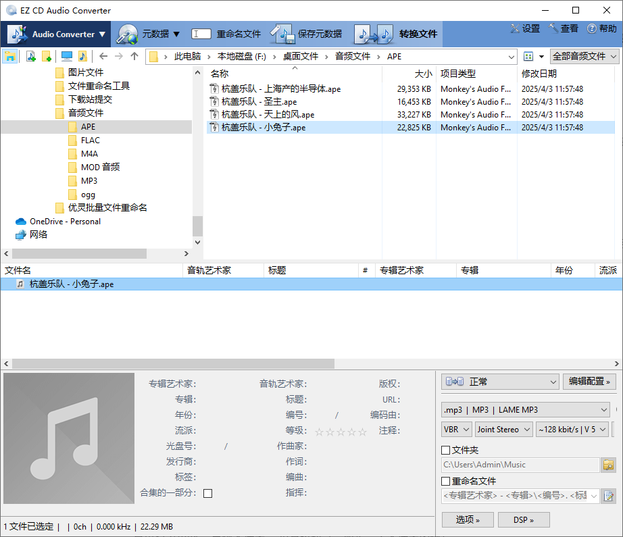Open the Joint Stereo channel dropdown
The width and height of the screenshot is (623, 537).
[x=503, y=430]
